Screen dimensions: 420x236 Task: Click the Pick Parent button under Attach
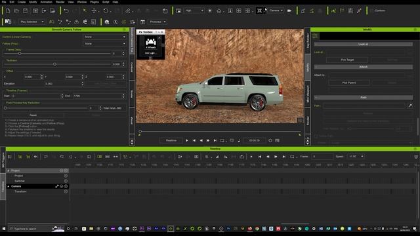(x=349, y=83)
